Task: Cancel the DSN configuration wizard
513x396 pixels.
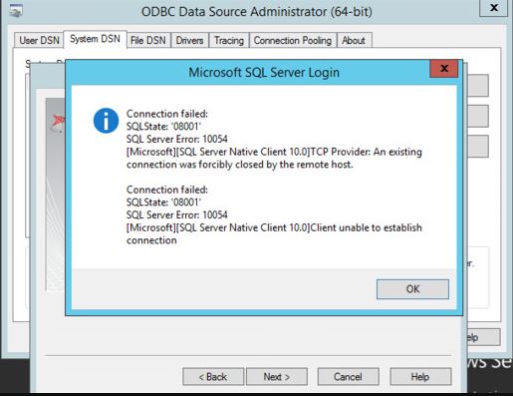Action: 348,377
